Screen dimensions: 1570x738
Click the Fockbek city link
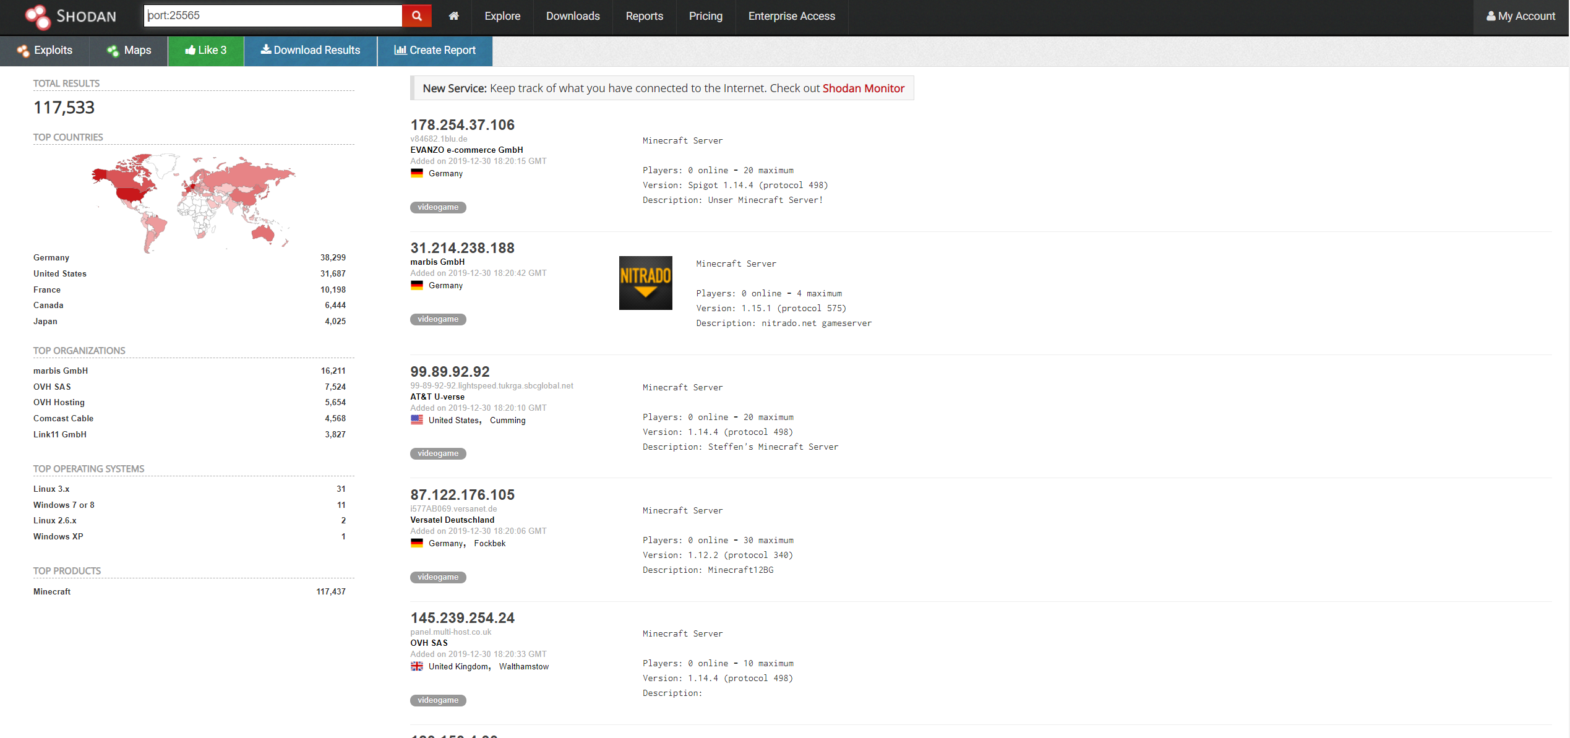tap(489, 543)
